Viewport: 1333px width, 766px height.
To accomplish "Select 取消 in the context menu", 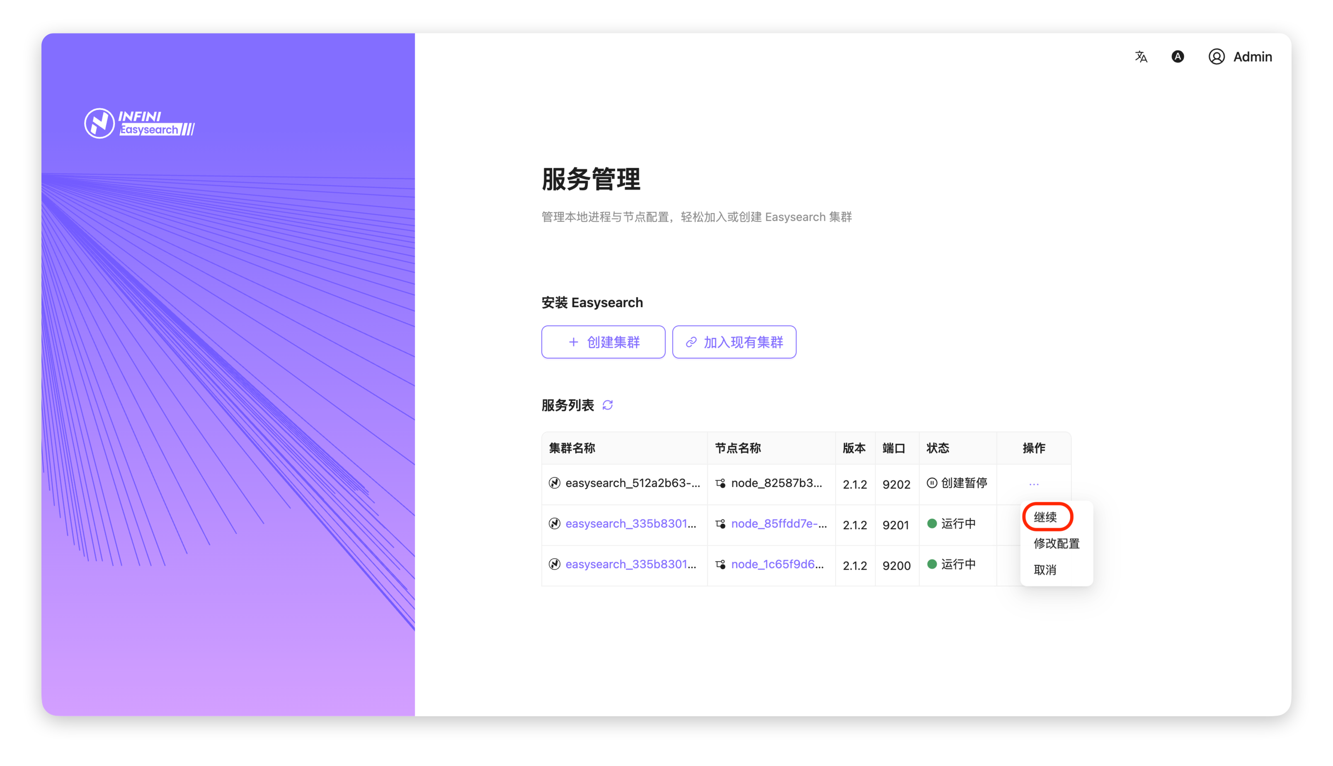I will [1045, 570].
